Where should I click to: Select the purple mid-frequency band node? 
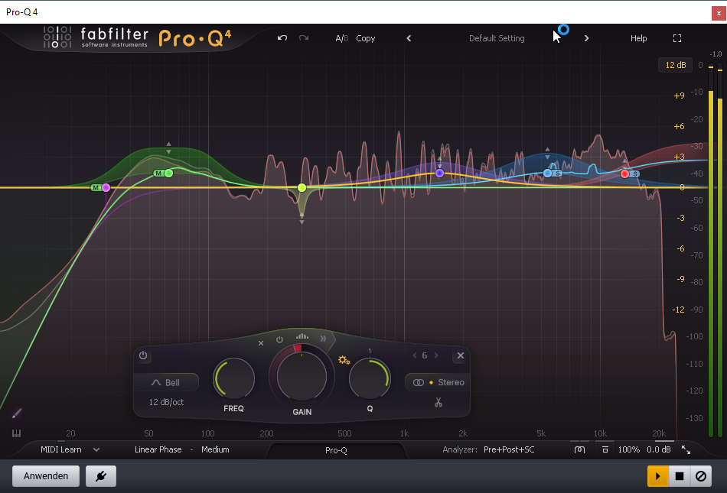(x=439, y=174)
